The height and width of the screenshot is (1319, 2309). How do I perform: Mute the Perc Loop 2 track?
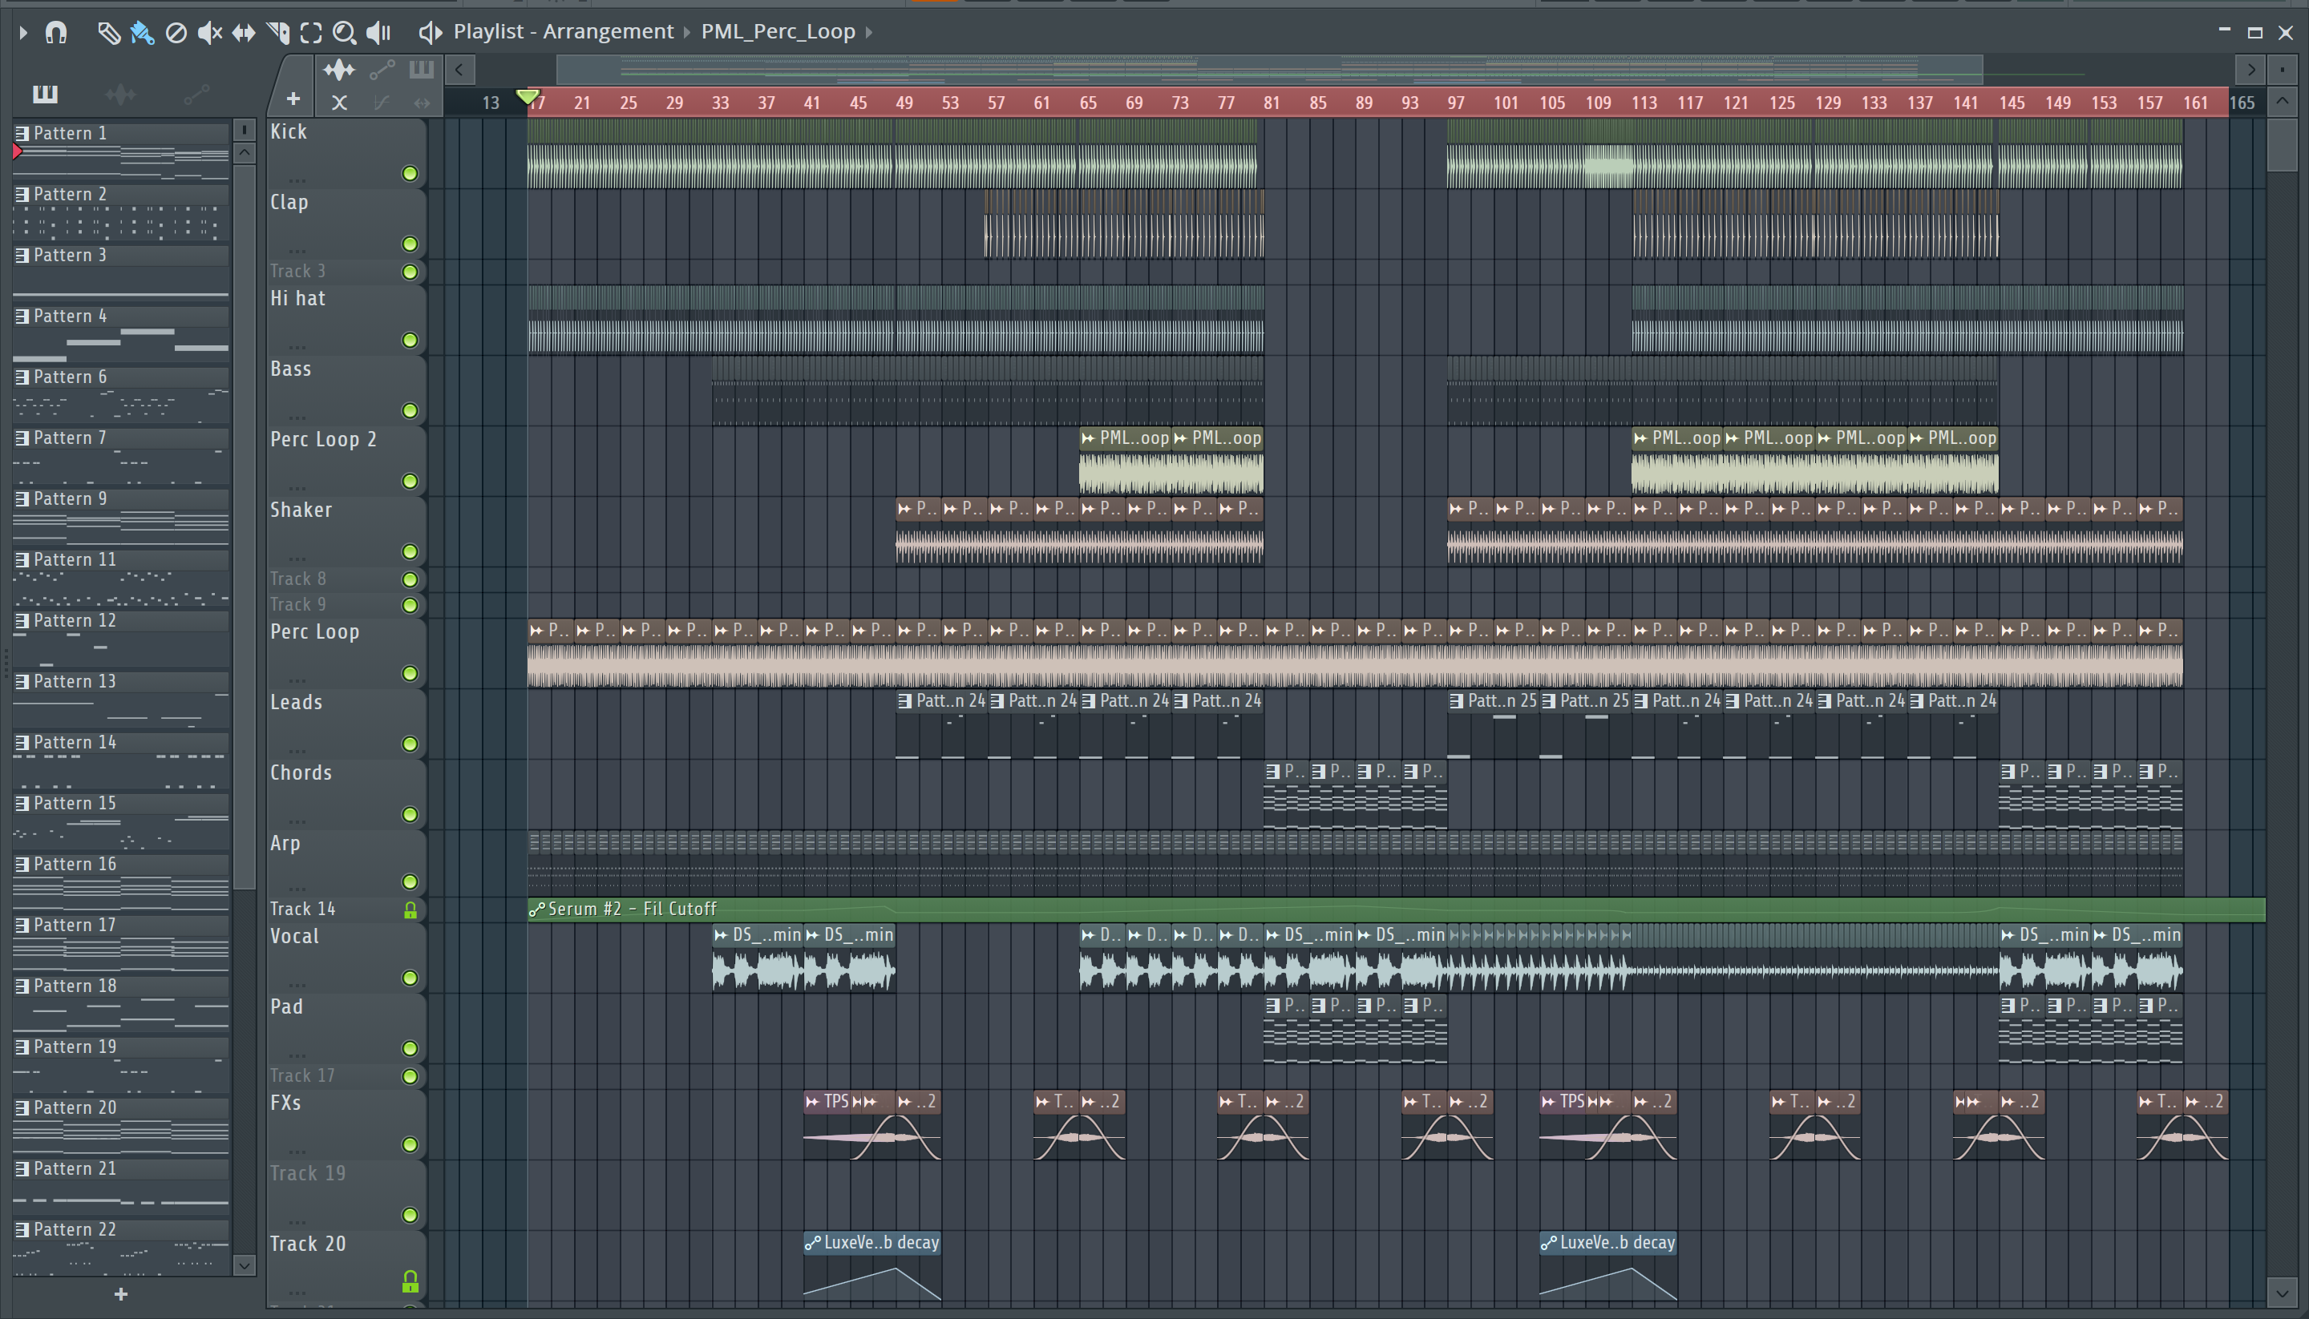coord(410,481)
